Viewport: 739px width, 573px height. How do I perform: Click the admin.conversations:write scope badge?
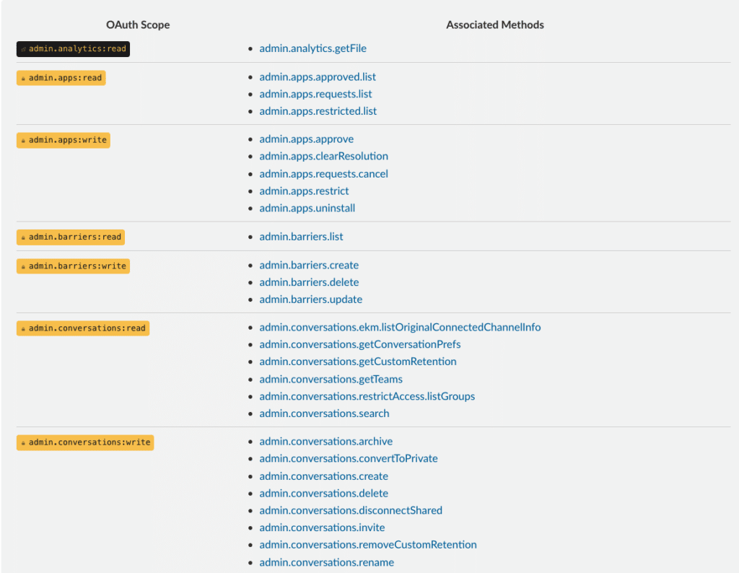(x=85, y=442)
